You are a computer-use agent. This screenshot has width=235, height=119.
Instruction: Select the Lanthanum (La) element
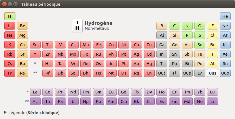pos(35,92)
